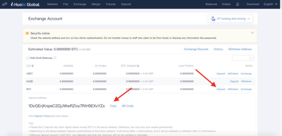282x136 pixels.
Task: Open the Margin menu
Action: (x=96, y=4)
